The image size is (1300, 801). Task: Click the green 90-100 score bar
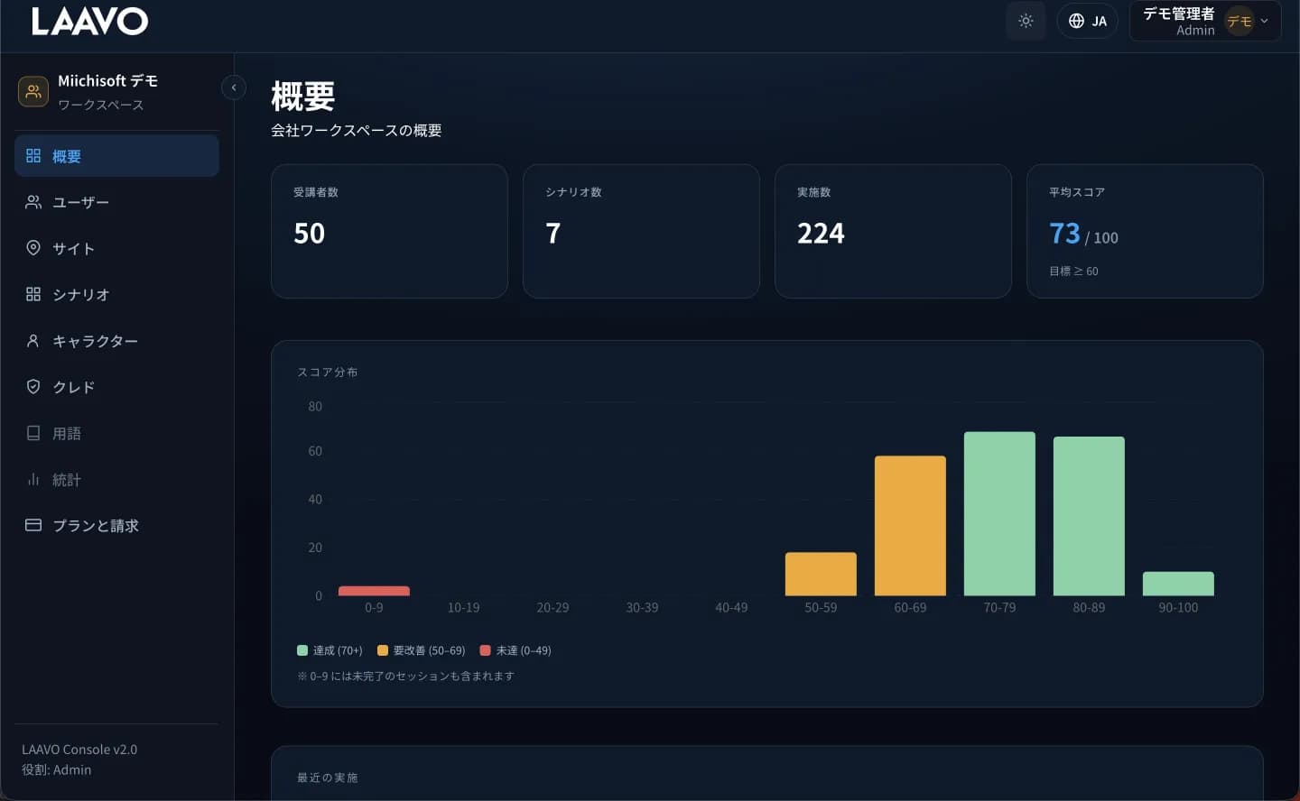point(1178,584)
